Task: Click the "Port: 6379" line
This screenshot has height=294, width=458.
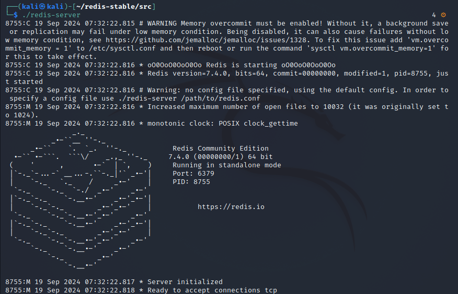Action: (193, 174)
